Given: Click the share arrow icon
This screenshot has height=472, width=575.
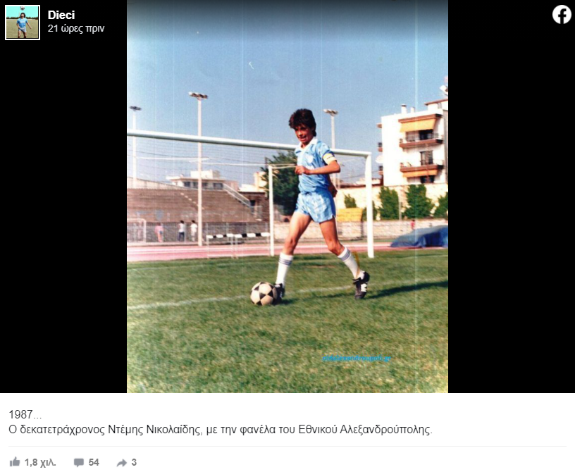Looking at the screenshot, I should [x=122, y=463].
